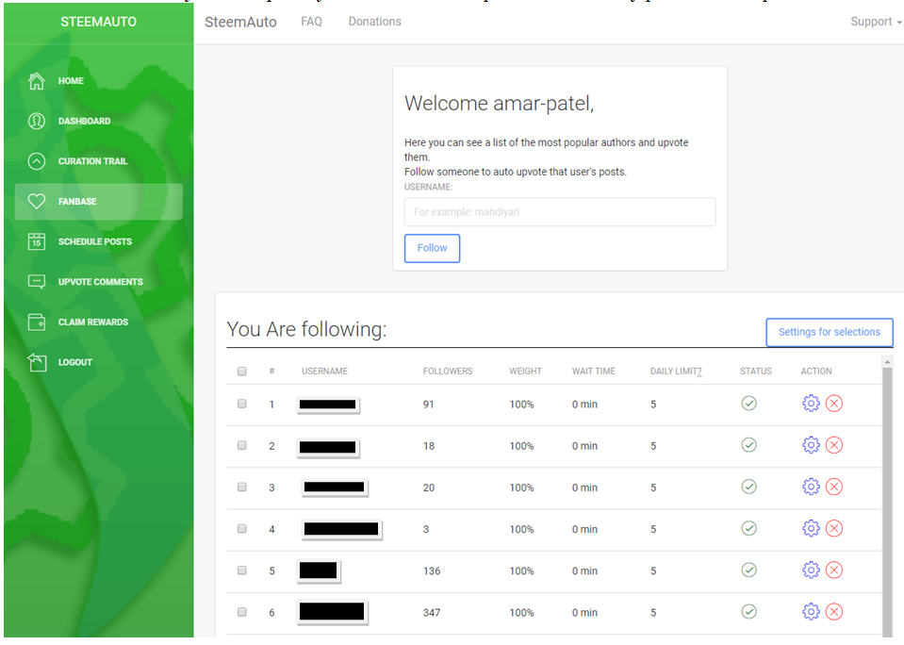The width and height of the screenshot is (904, 645).
Task: Click green status checkmark in row 5
Action: [x=748, y=570]
